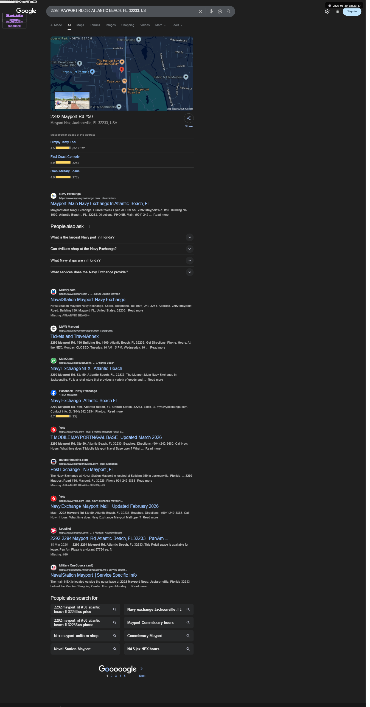This screenshot has height=707, width=370.
Task: Open the Simply Tasty Thai place link
Action: coord(63,142)
